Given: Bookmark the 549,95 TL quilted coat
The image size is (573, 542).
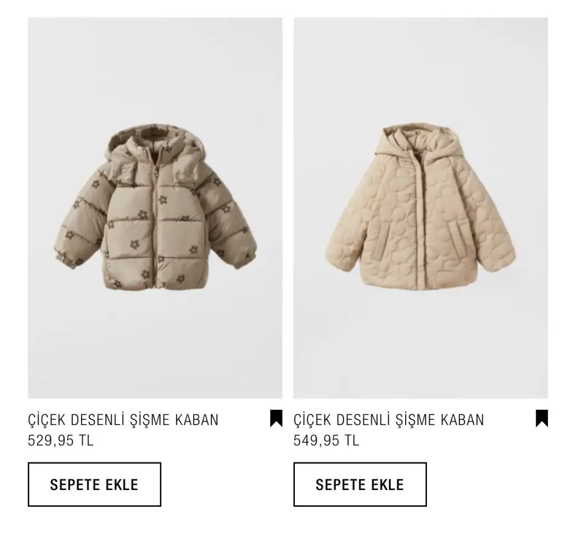Looking at the screenshot, I should 542,419.
